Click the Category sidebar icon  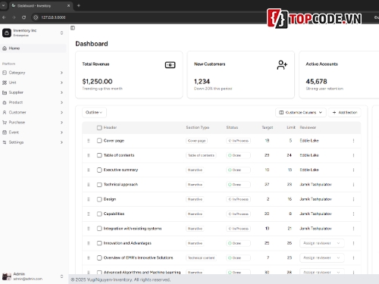coord(5,73)
